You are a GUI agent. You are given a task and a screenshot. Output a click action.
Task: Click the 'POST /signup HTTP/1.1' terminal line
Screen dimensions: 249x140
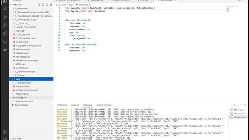tap(100, 124)
